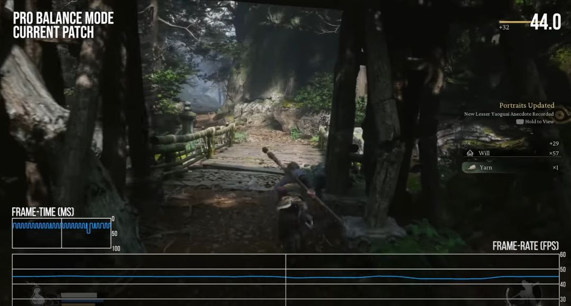Click the Yarn row in loot list

point(511,168)
